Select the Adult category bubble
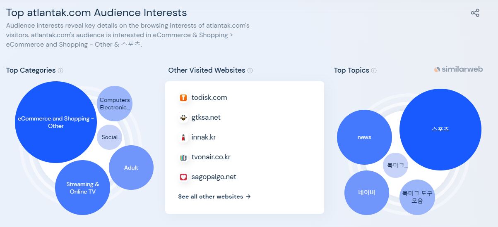 [131, 168]
